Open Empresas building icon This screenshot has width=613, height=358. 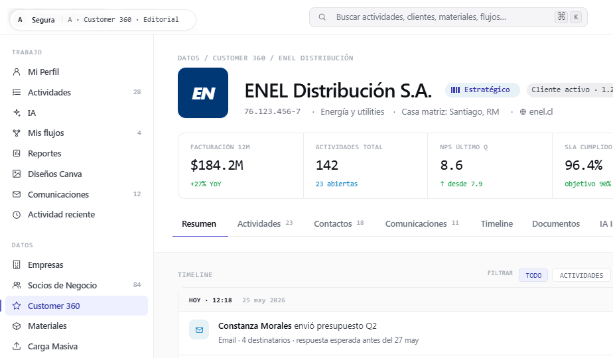[x=17, y=265]
